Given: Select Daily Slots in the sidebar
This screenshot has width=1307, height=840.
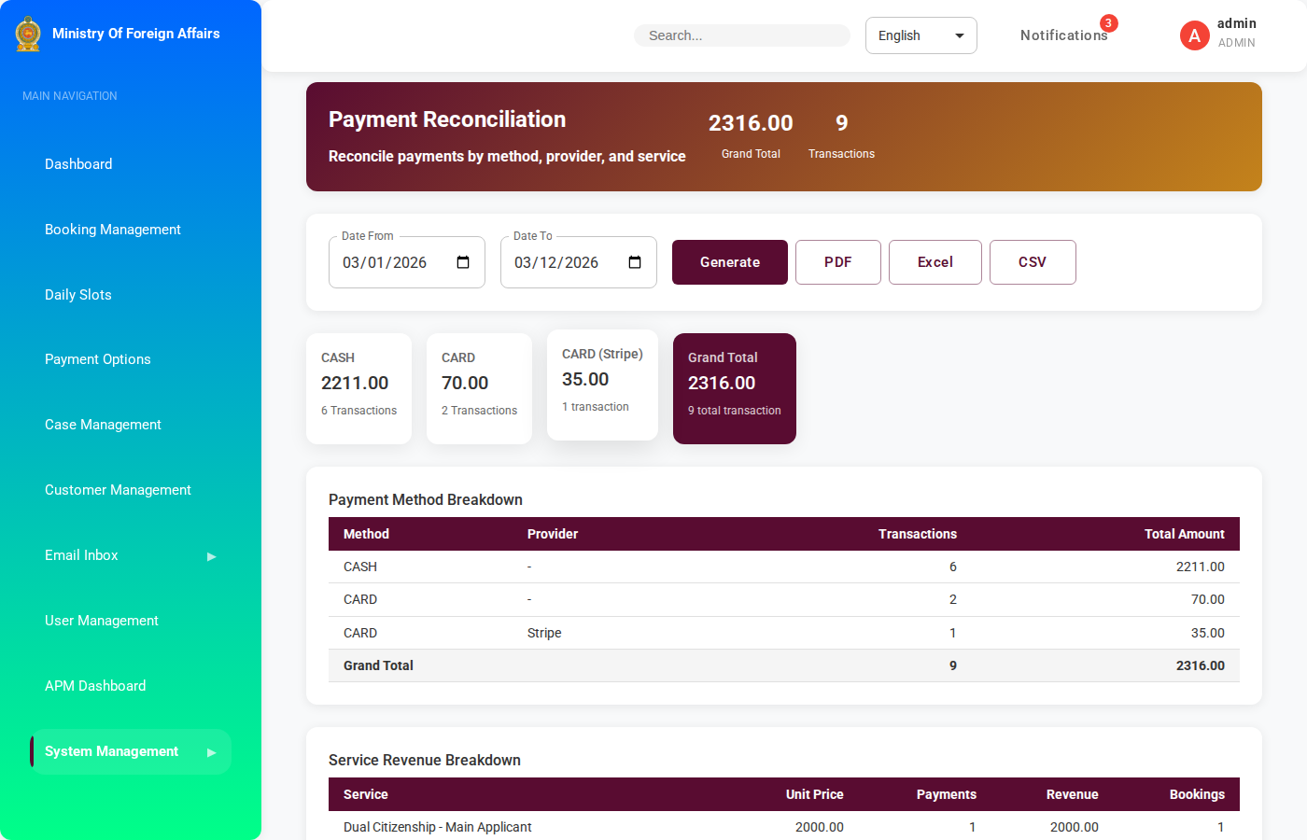Looking at the screenshot, I should (x=78, y=295).
